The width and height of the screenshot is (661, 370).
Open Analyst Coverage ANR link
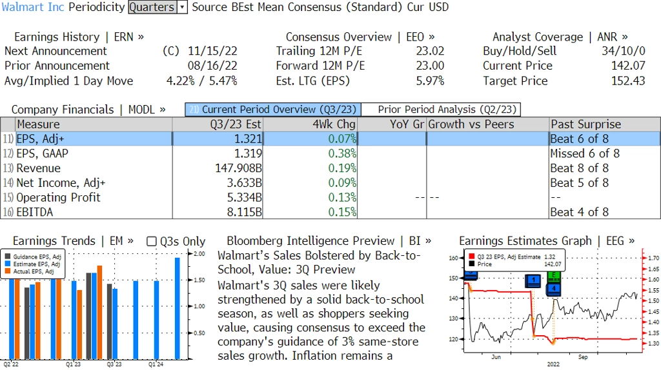point(560,37)
